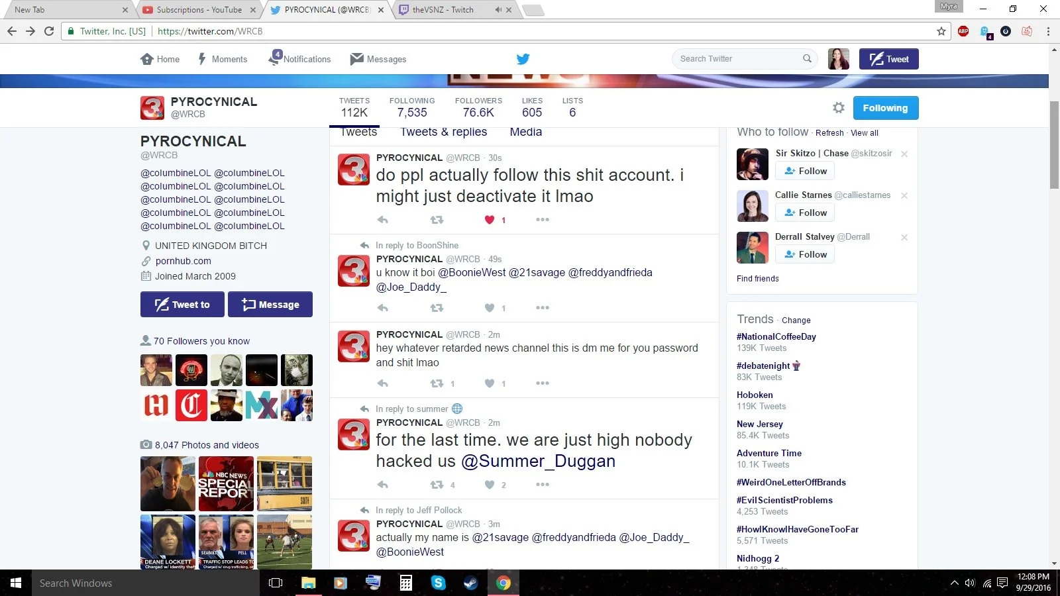1060x596 pixels.
Task: Click the 'Tweet to' button
Action: (182, 305)
